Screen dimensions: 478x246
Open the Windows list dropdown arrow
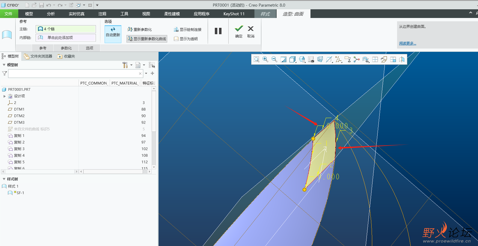tap(84, 5)
